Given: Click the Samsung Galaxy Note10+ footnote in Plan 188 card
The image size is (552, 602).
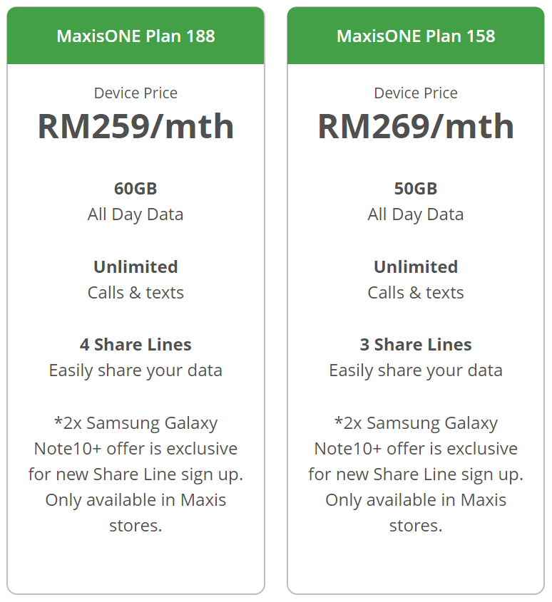Looking at the screenshot, I should [x=136, y=474].
